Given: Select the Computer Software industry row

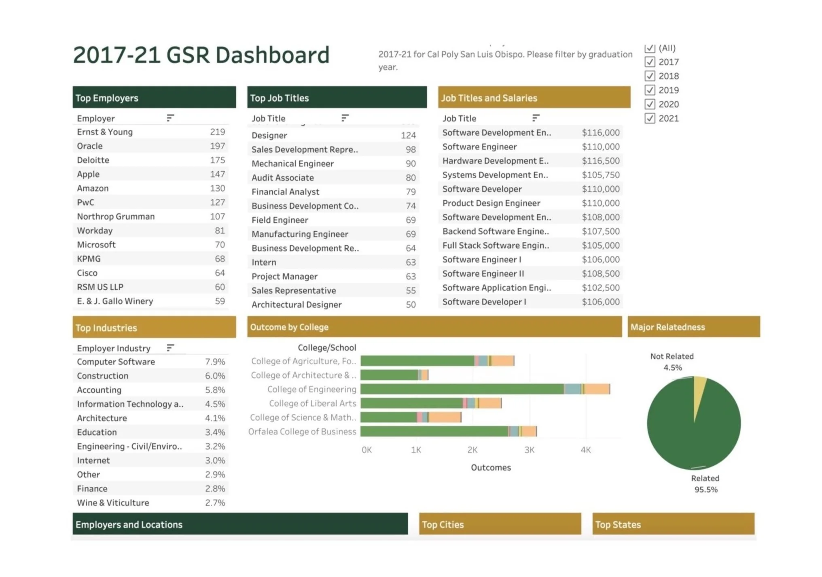Looking at the screenshot, I should coord(116,362).
